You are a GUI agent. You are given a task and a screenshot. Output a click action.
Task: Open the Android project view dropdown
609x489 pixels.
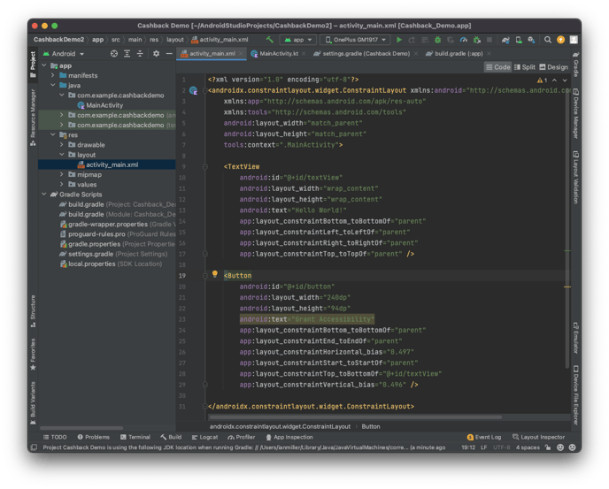point(68,54)
